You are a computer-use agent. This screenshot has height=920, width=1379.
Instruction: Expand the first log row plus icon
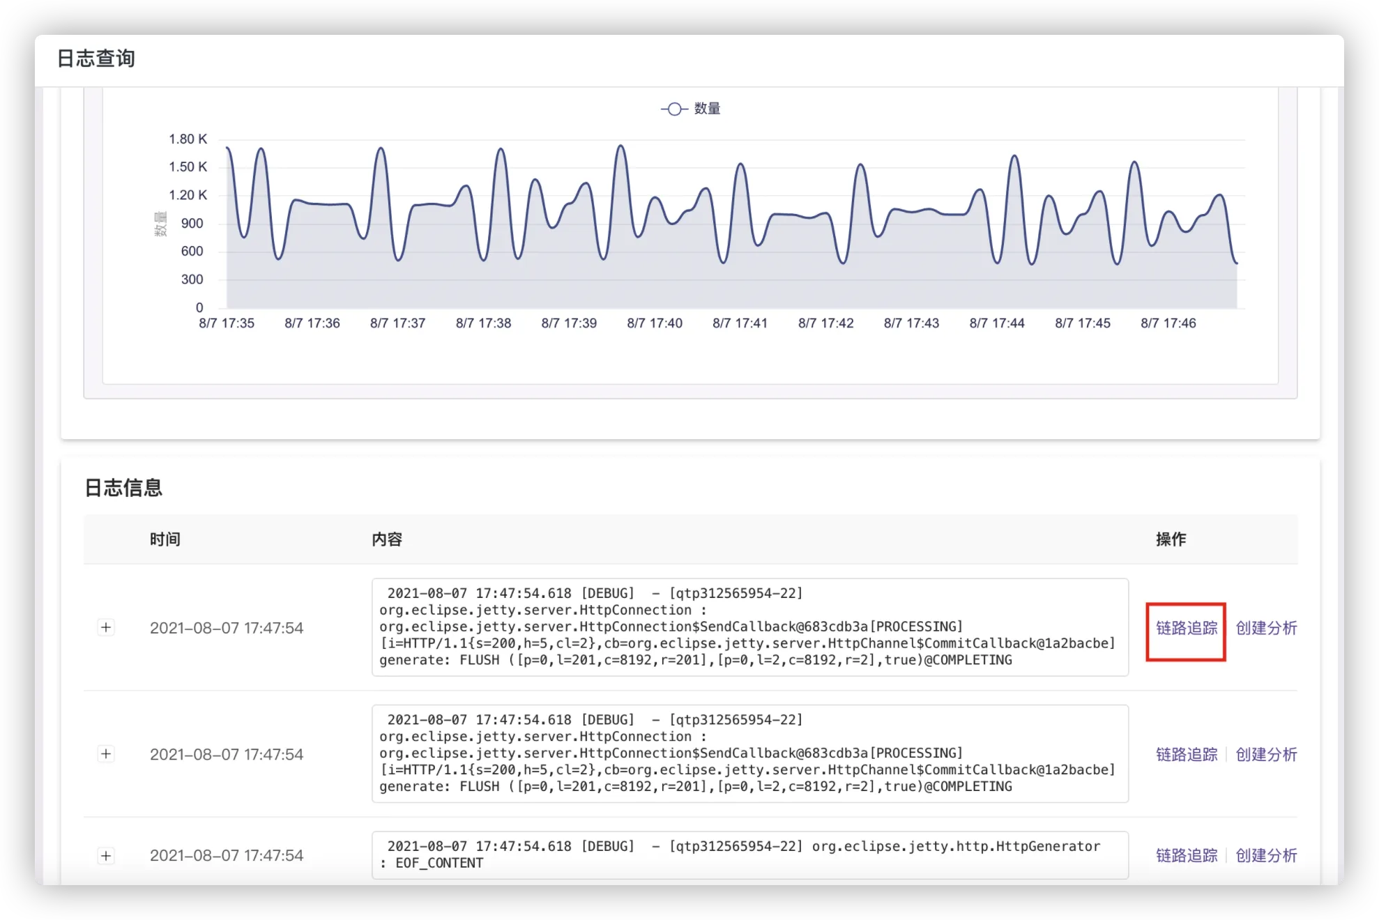tap(106, 627)
